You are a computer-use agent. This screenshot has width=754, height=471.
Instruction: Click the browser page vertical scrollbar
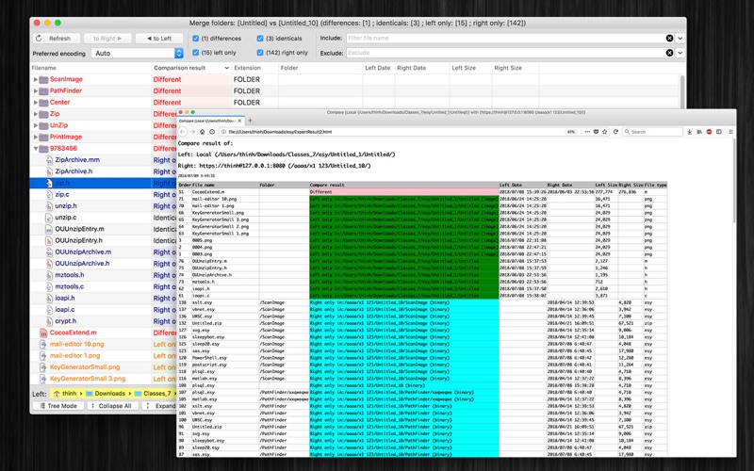point(733,180)
